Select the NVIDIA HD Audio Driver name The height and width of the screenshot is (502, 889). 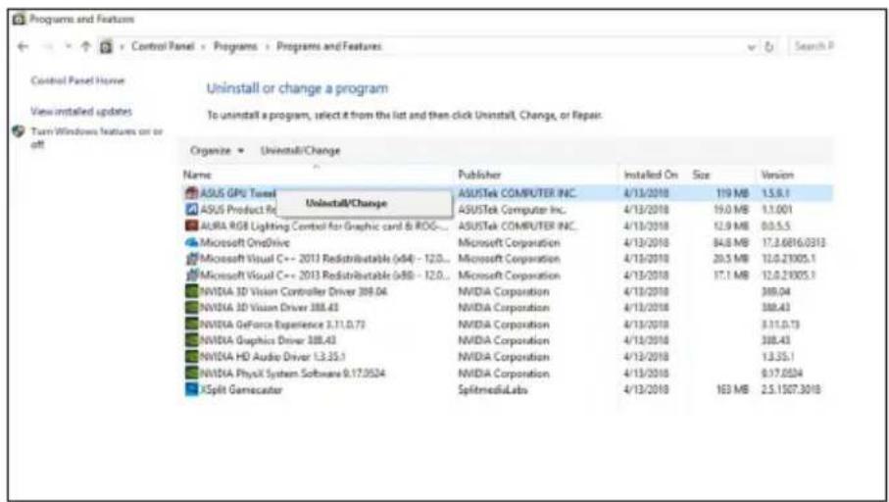point(272,357)
